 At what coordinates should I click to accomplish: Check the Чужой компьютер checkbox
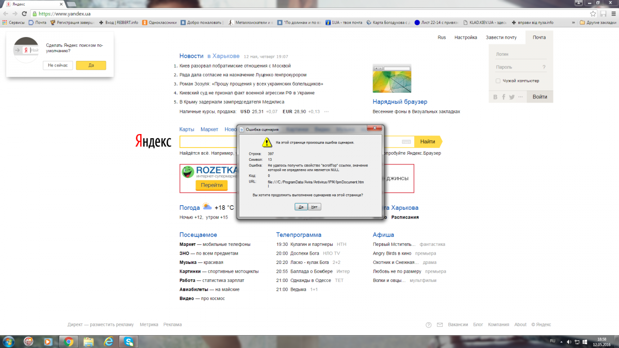coord(498,80)
